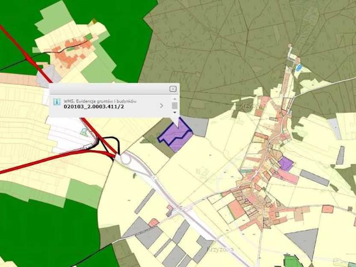Click the small blue pond on map
356x267 pixels.
pyautogui.click(x=299, y=67)
